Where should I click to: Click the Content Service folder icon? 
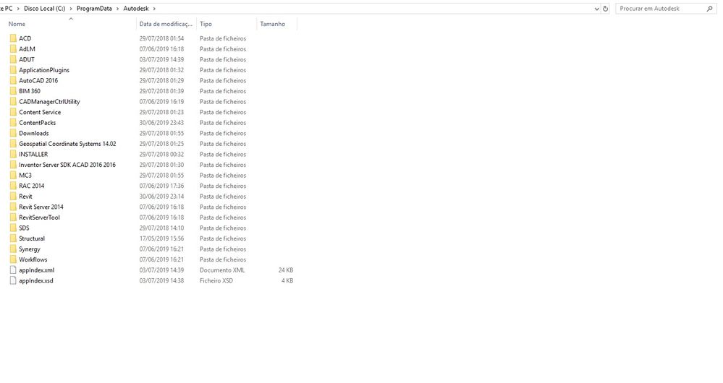coord(13,112)
